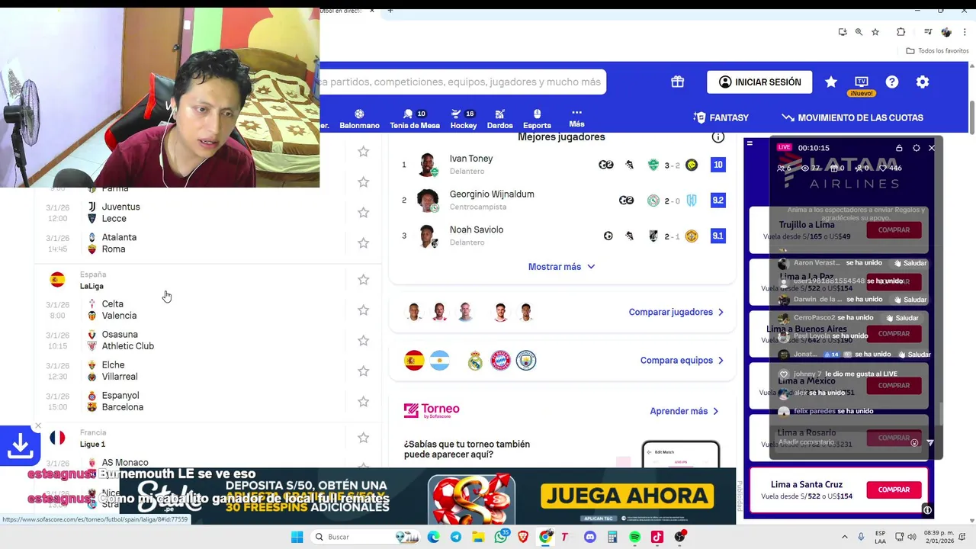Image resolution: width=976 pixels, height=549 pixels.
Task: Open Aprender más chevron link
Action: (684, 411)
